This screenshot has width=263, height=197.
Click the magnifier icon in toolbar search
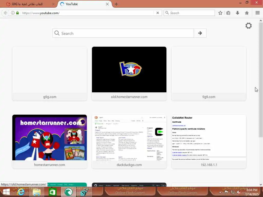coord(167,13)
